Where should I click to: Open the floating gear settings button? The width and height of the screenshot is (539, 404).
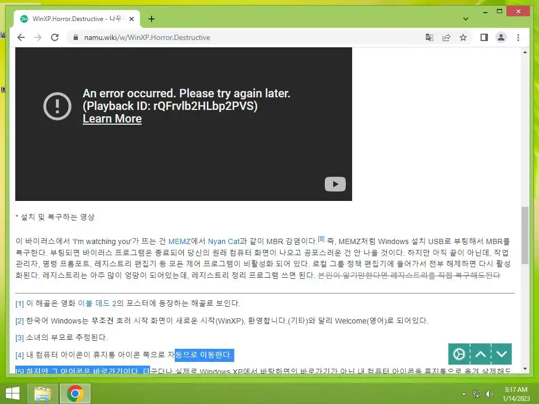coord(459,354)
